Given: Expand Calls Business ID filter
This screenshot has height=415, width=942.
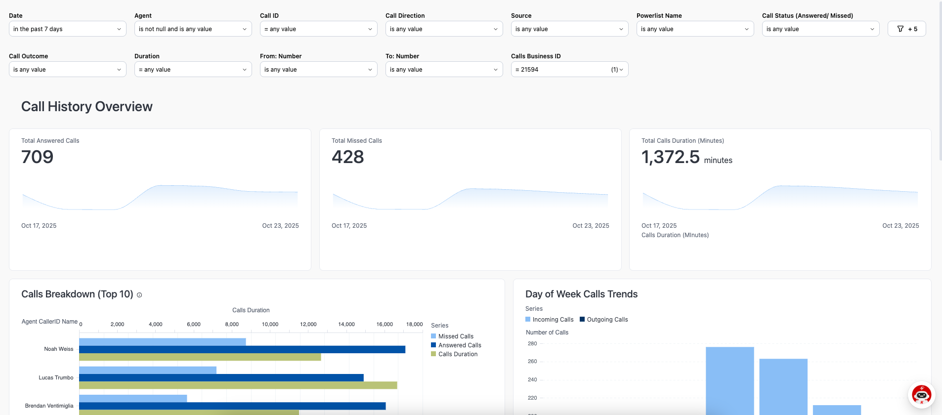Looking at the screenshot, I should tap(569, 70).
